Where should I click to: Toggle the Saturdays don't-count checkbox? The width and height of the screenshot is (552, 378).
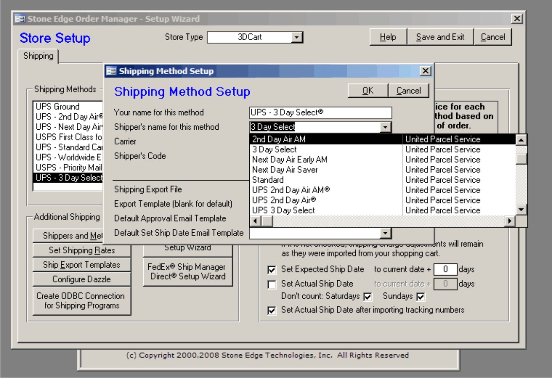pos(367,297)
